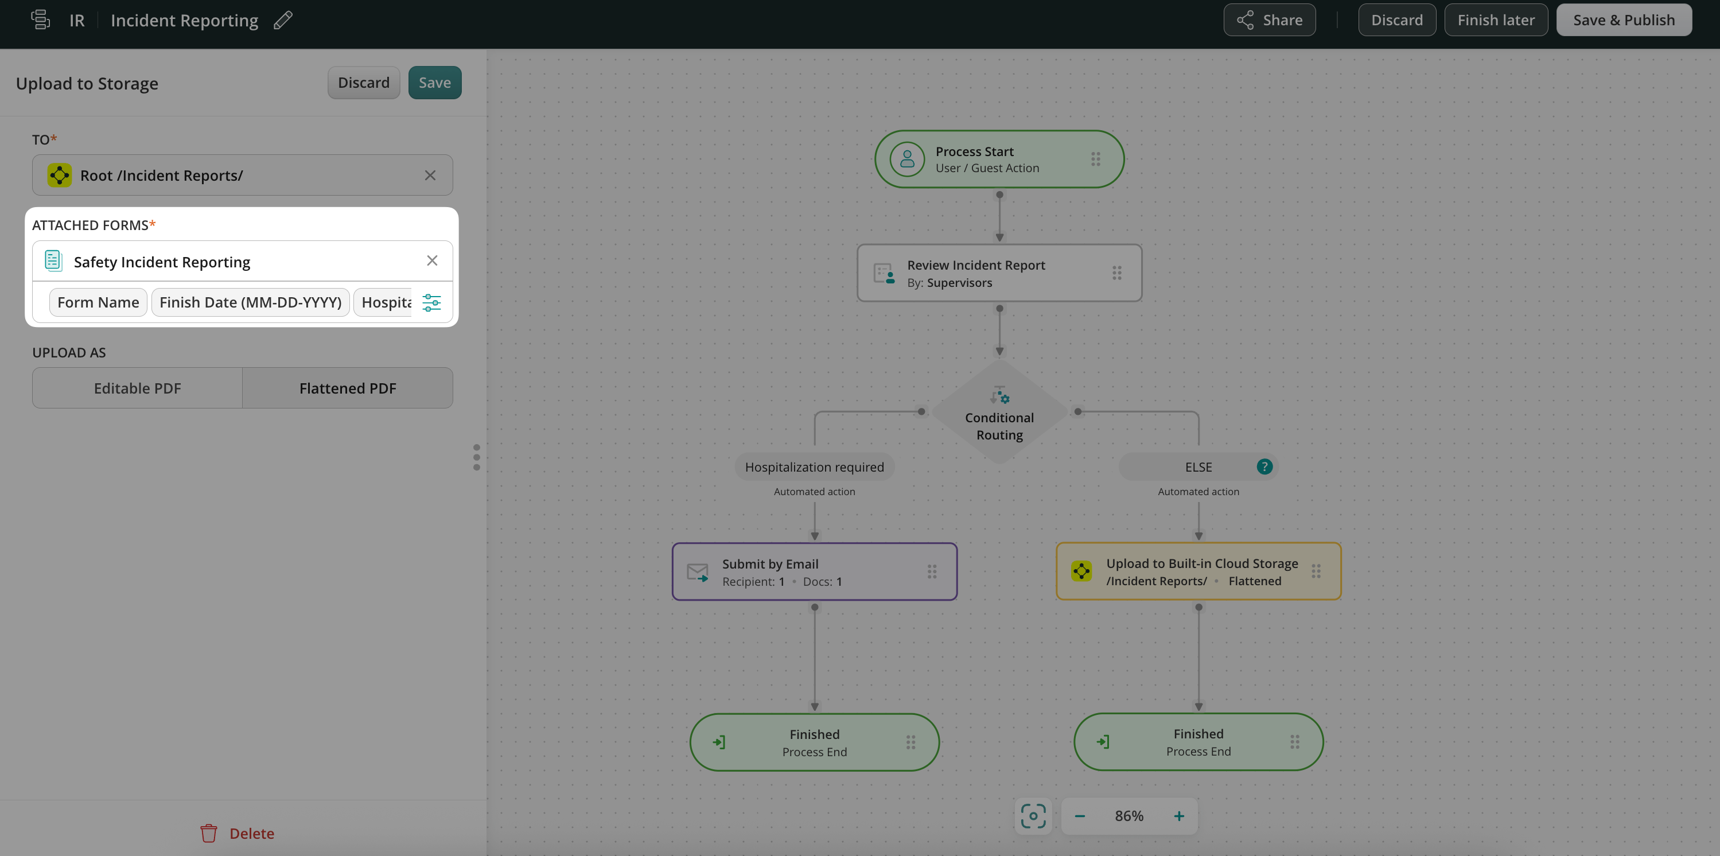Image resolution: width=1720 pixels, height=856 pixels.
Task: Click the pencil icon to rename workflow
Action: click(283, 20)
